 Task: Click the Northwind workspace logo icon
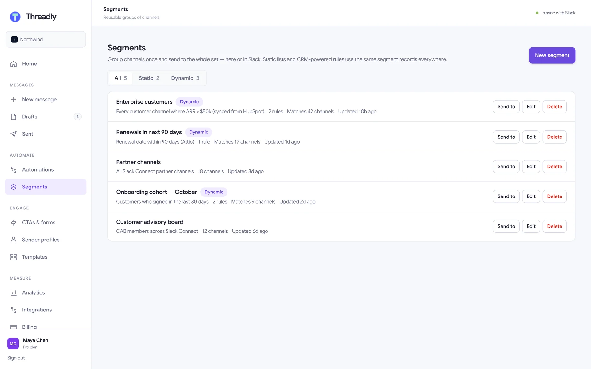tap(14, 39)
